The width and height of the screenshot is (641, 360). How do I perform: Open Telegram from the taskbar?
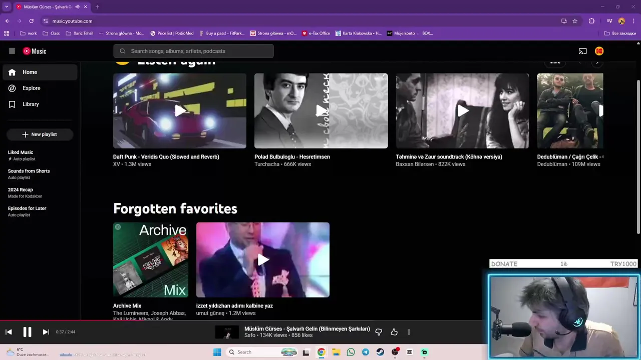point(366,352)
